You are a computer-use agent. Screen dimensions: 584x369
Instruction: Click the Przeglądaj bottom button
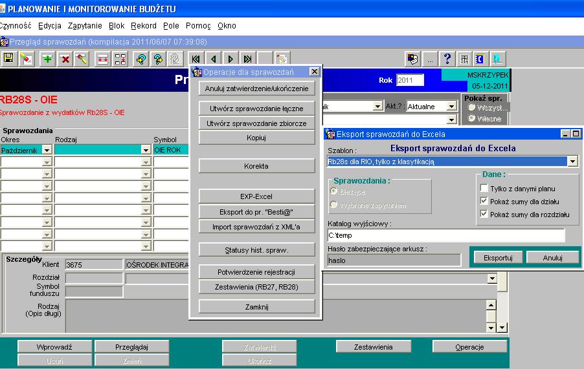point(132,346)
